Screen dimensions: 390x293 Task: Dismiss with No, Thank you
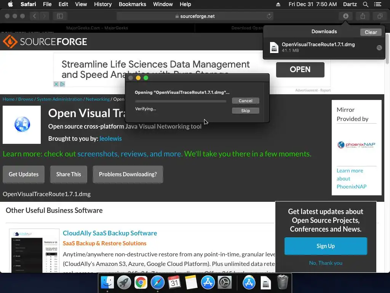click(x=326, y=263)
